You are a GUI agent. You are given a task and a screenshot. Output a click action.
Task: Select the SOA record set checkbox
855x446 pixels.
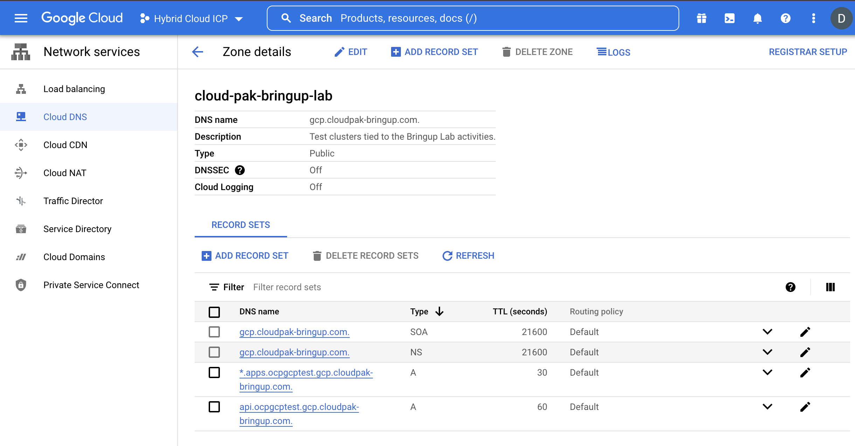(214, 332)
